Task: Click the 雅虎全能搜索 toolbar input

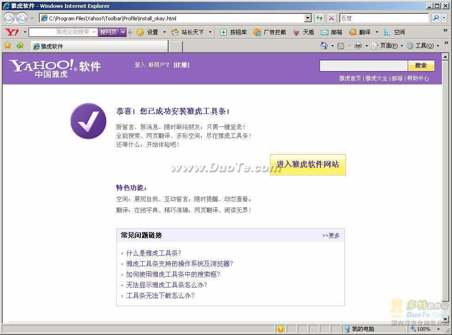Action: coord(63,32)
